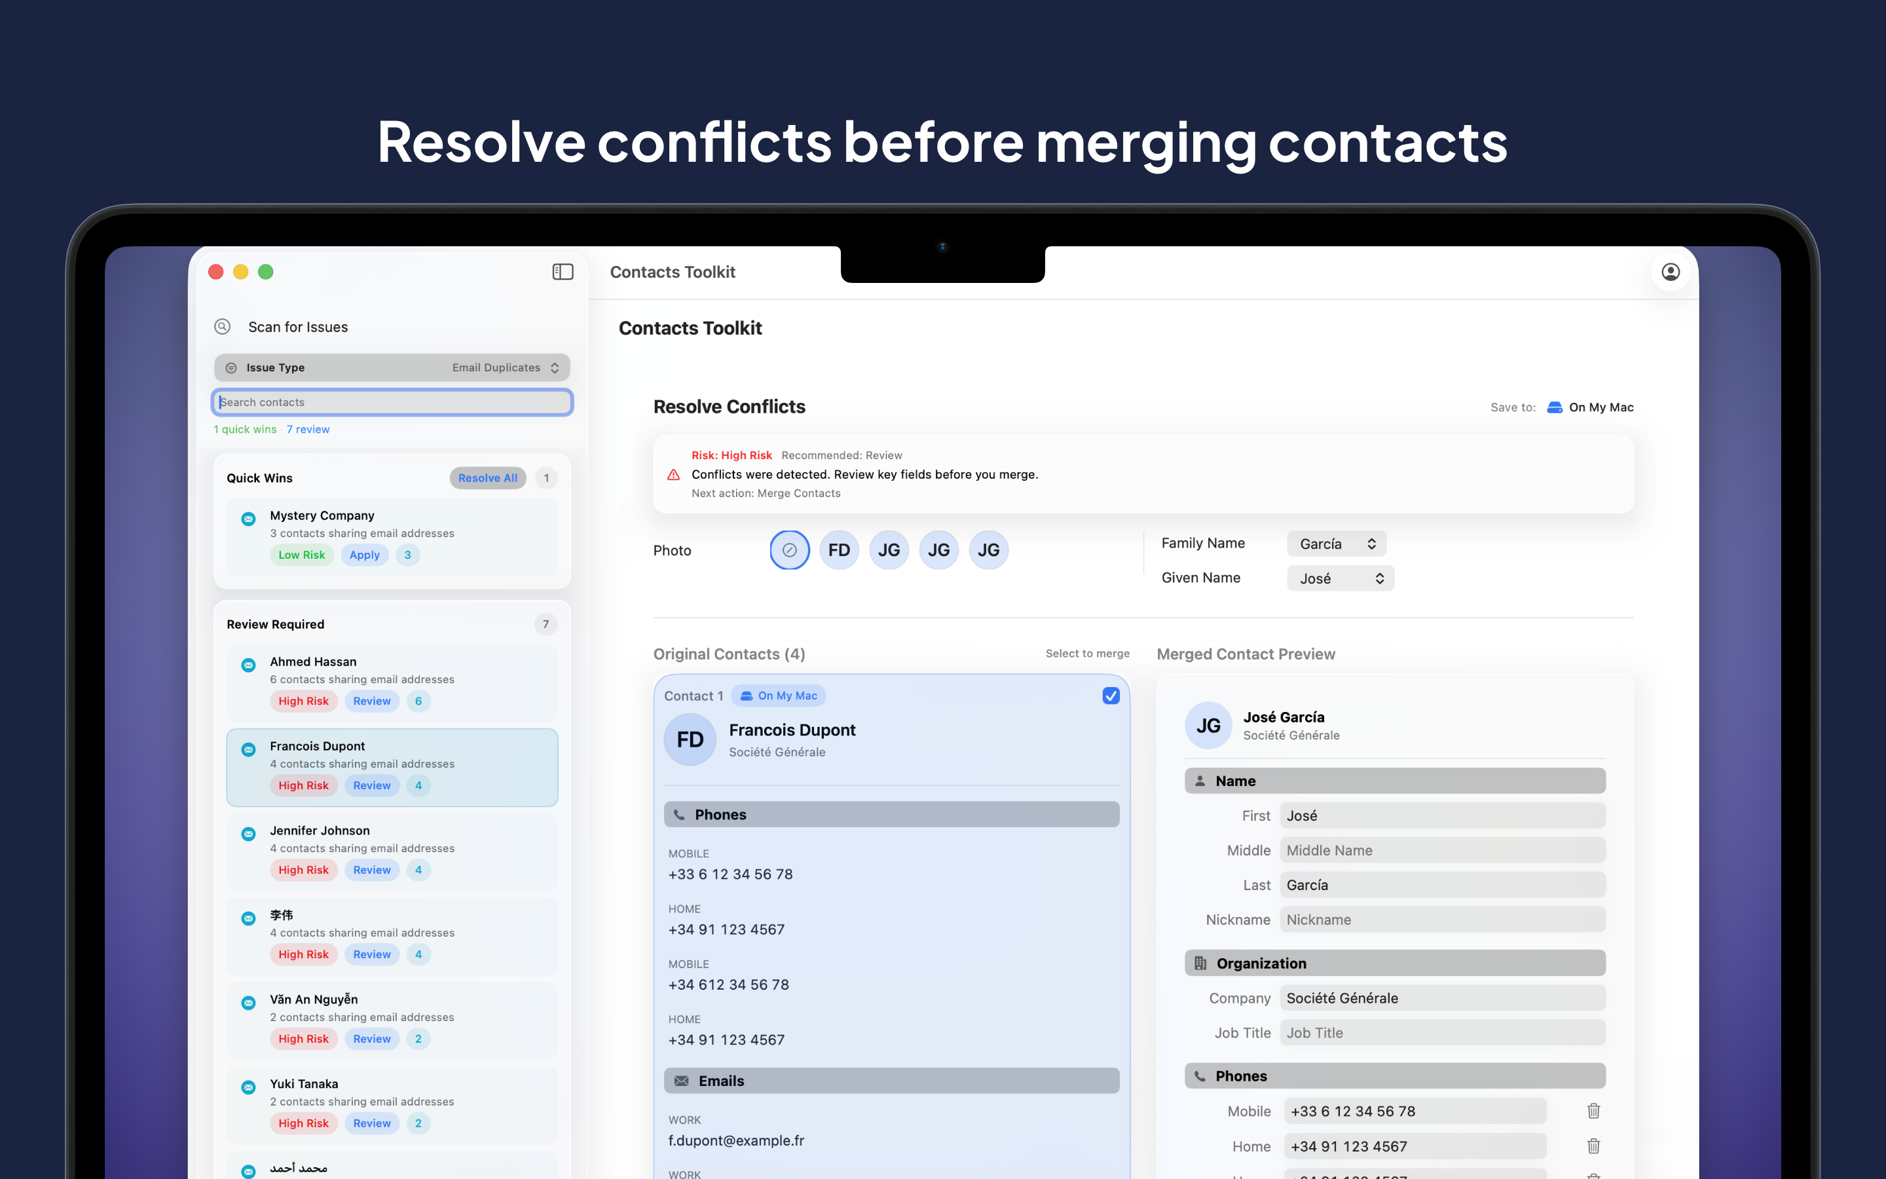The width and height of the screenshot is (1886, 1179).
Task: Apply the Mystery Company quick win
Action: [364, 554]
